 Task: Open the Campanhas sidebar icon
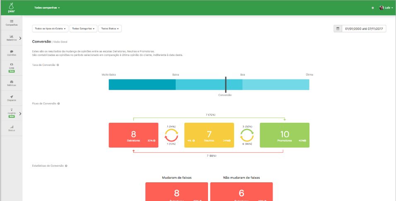tap(12, 21)
